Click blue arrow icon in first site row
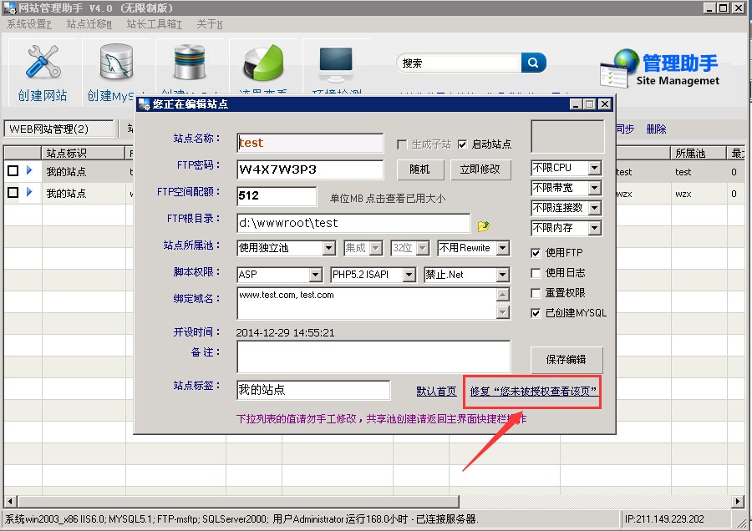Viewport: 752px width, 531px height. (x=29, y=171)
